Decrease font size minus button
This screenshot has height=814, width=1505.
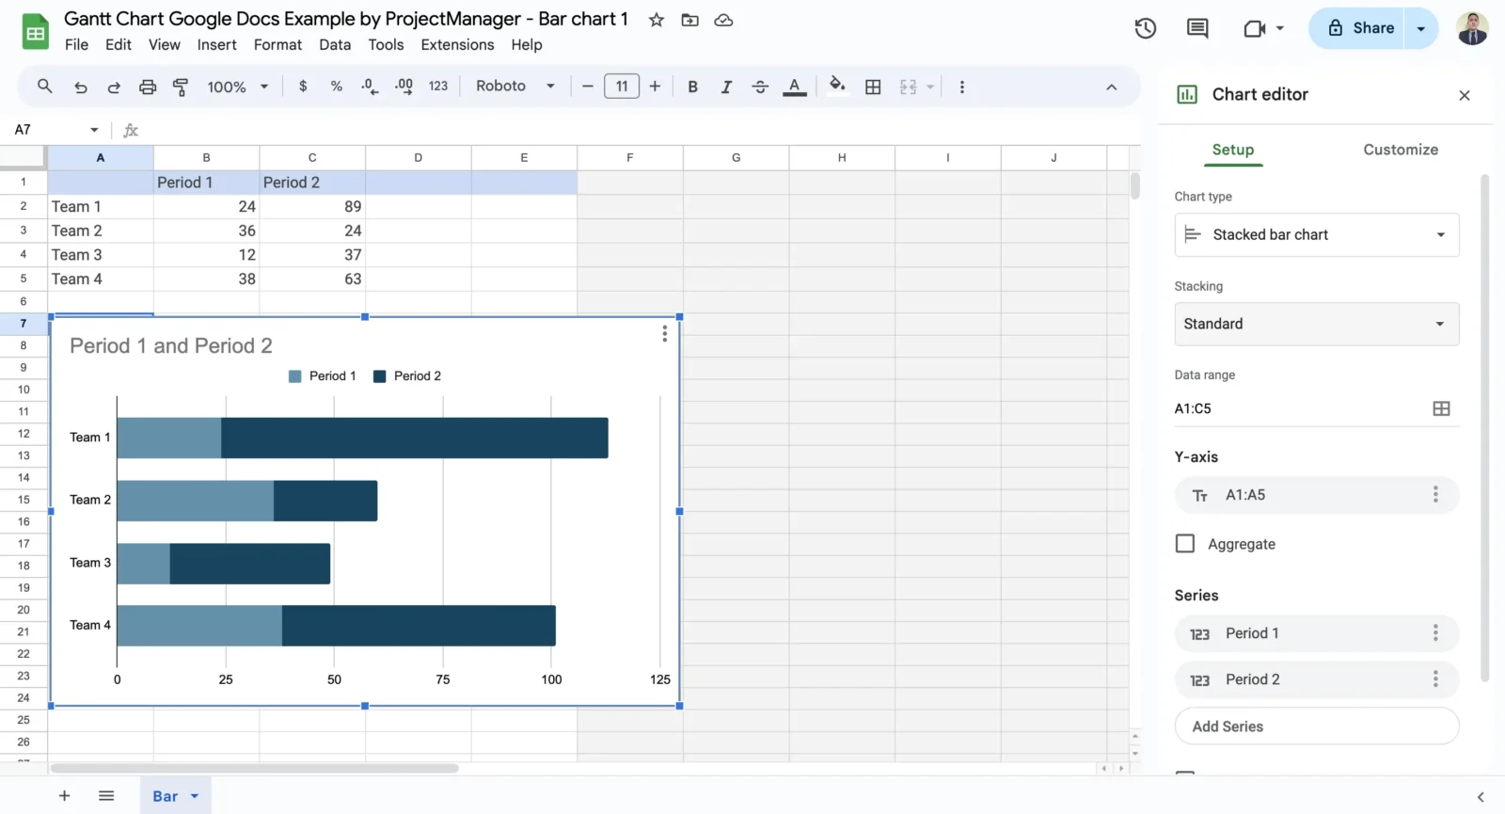(588, 87)
